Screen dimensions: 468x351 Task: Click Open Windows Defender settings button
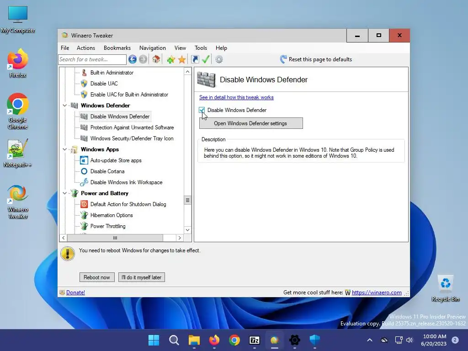pyautogui.click(x=251, y=123)
